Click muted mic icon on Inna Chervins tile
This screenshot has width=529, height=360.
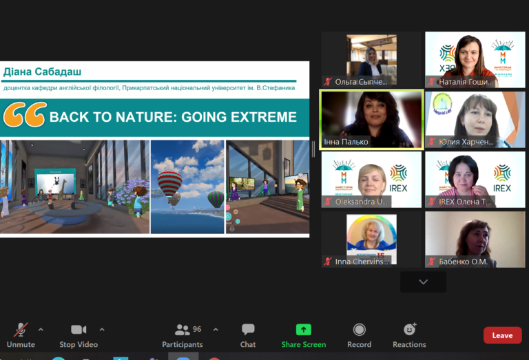tap(328, 262)
